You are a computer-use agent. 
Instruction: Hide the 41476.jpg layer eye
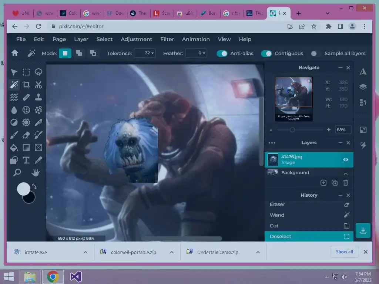point(346,160)
